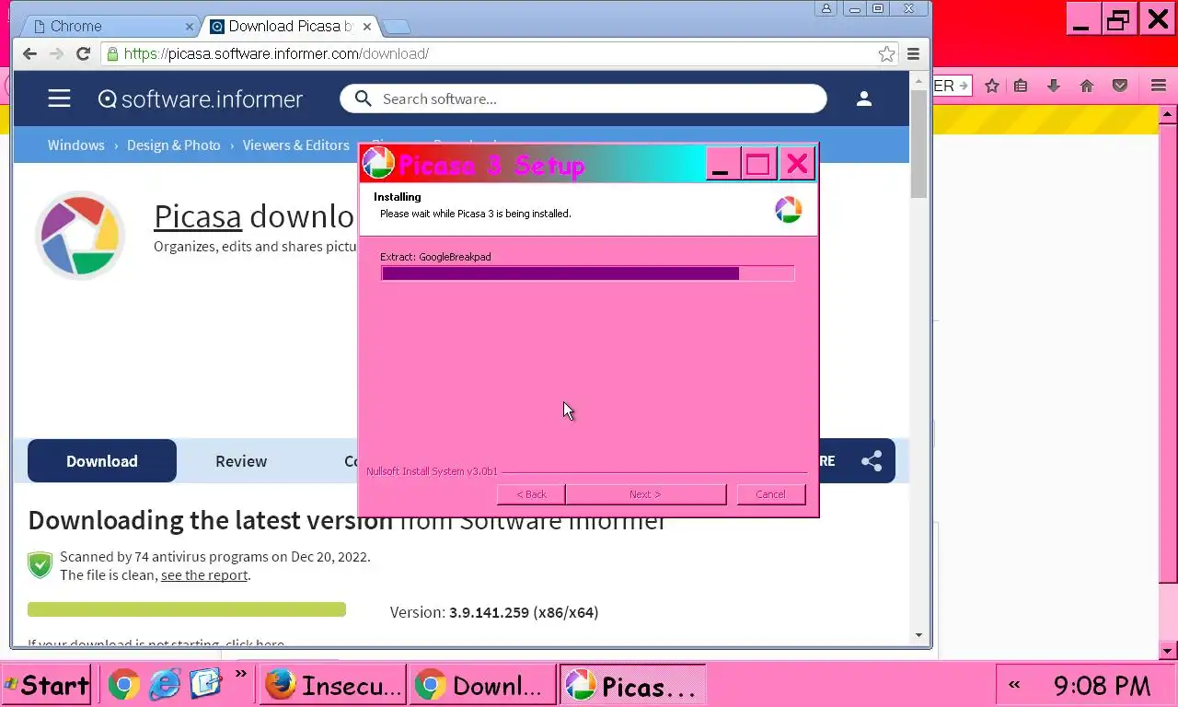1178x707 pixels.
Task: Click Cancel in Picasa 3 Setup
Action: pos(771,494)
